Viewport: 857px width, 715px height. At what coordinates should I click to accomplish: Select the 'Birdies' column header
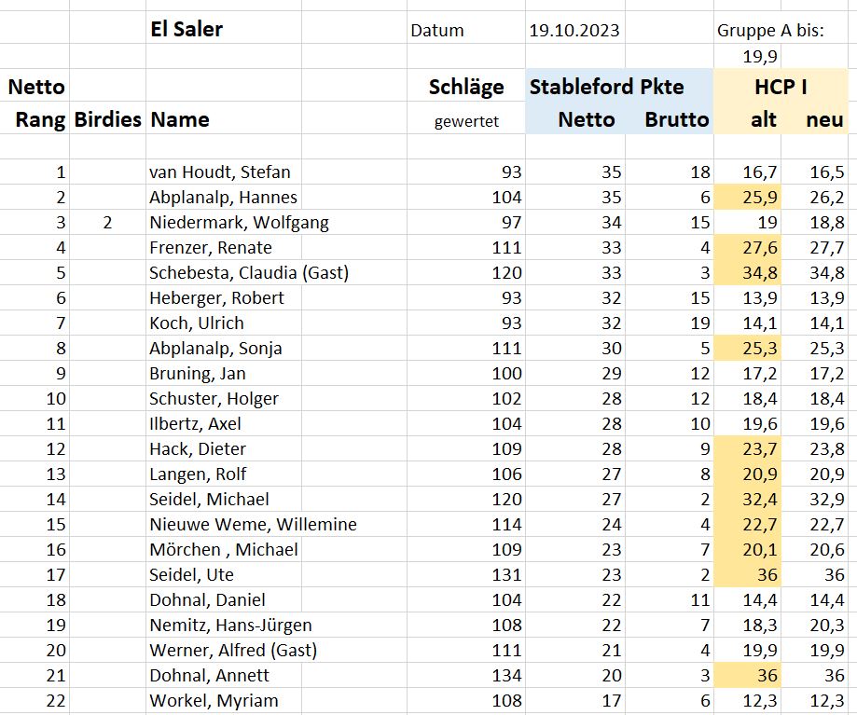(107, 119)
